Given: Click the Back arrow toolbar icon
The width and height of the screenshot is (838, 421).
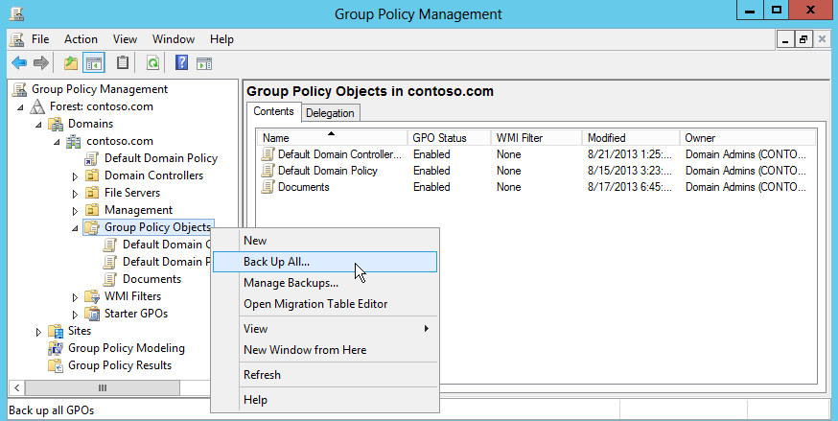Looking at the screenshot, I should 19,63.
